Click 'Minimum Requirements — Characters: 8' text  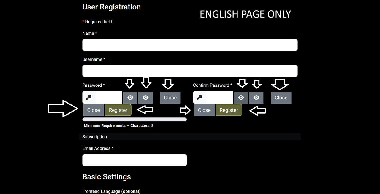click(x=119, y=126)
